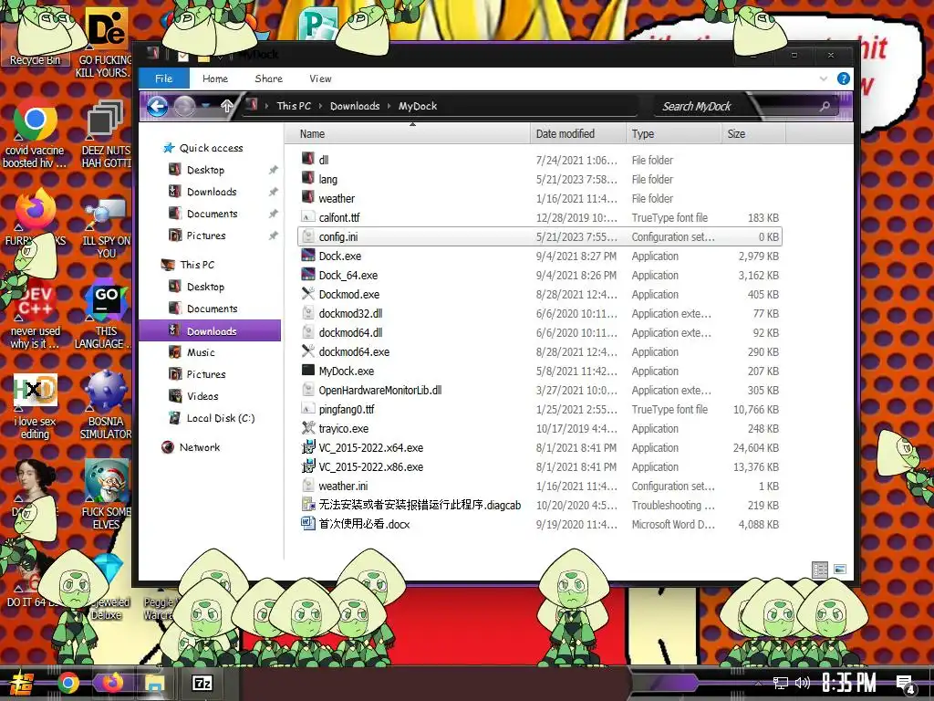Select the MyDock.exe application icon

tap(308, 371)
